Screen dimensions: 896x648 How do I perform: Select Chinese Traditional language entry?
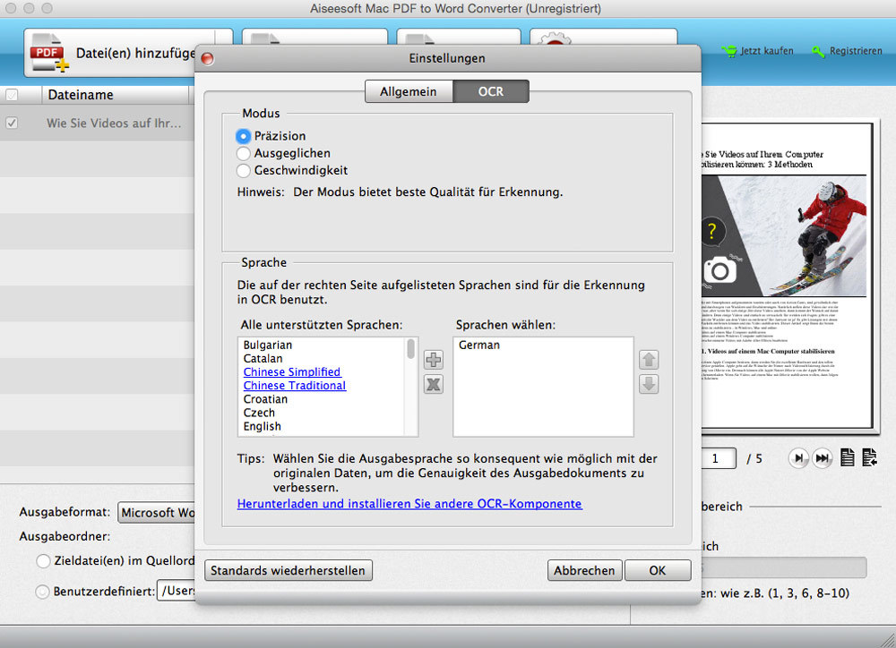(x=295, y=386)
